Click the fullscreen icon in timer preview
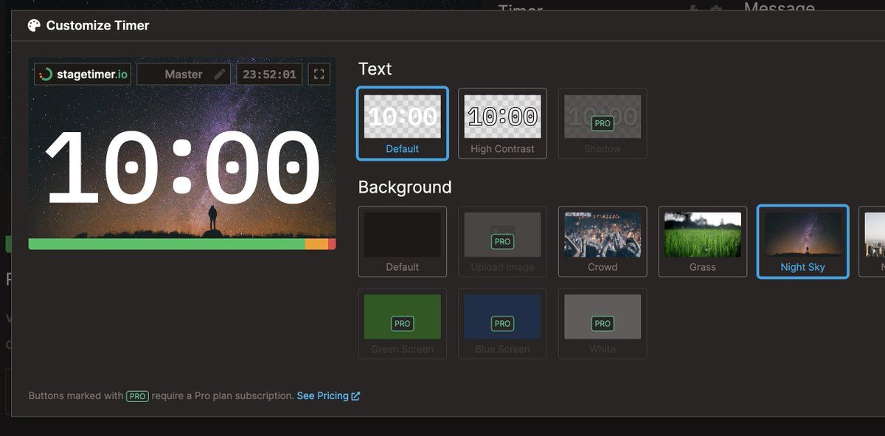Screen dimensions: 885x436 pos(319,75)
